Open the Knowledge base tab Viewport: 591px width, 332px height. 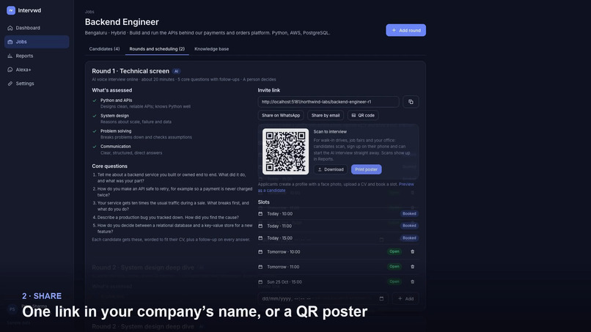click(211, 49)
